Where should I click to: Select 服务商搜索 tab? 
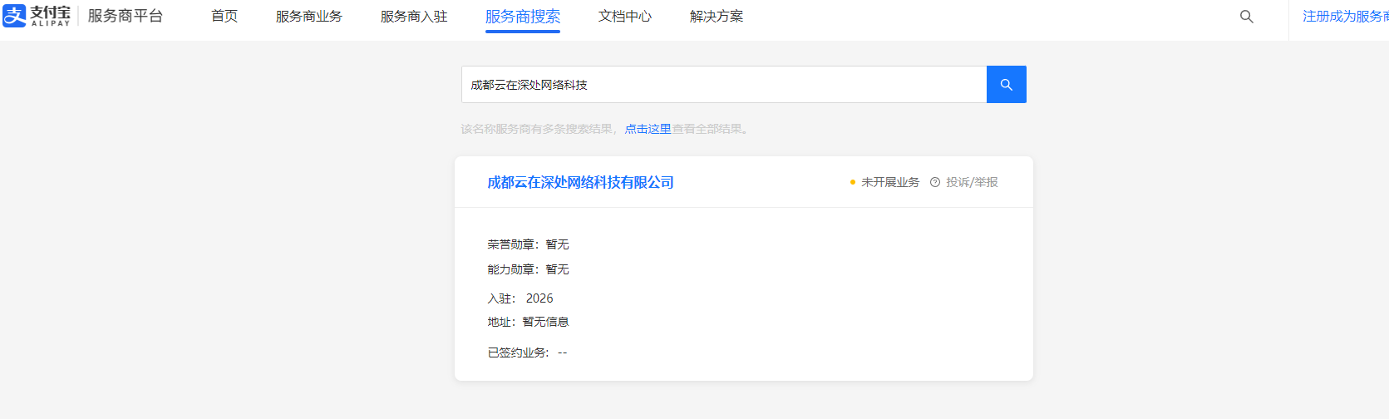tap(523, 17)
